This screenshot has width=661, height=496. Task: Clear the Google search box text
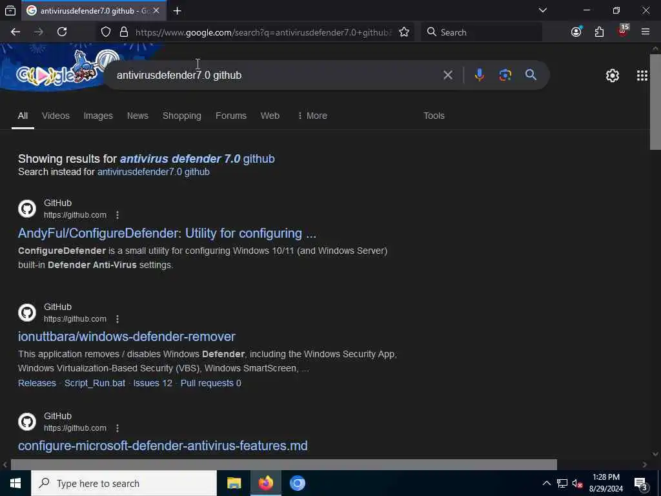point(448,75)
